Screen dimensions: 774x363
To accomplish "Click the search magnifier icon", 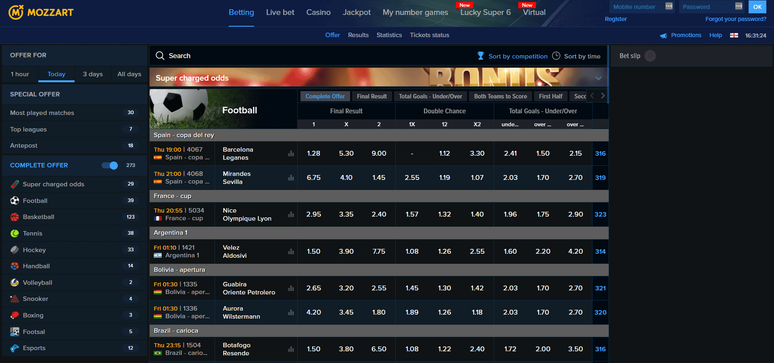I will [160, 56].
